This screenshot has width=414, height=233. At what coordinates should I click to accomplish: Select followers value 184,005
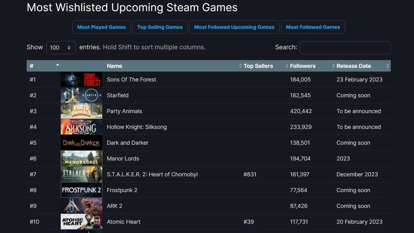tap(300, 80)
